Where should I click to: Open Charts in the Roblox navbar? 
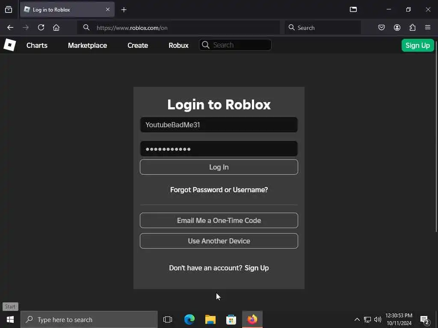[x=37, y=45]
